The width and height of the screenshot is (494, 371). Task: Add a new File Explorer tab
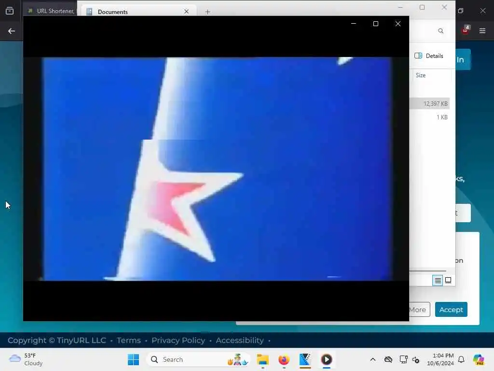[207, 12]
